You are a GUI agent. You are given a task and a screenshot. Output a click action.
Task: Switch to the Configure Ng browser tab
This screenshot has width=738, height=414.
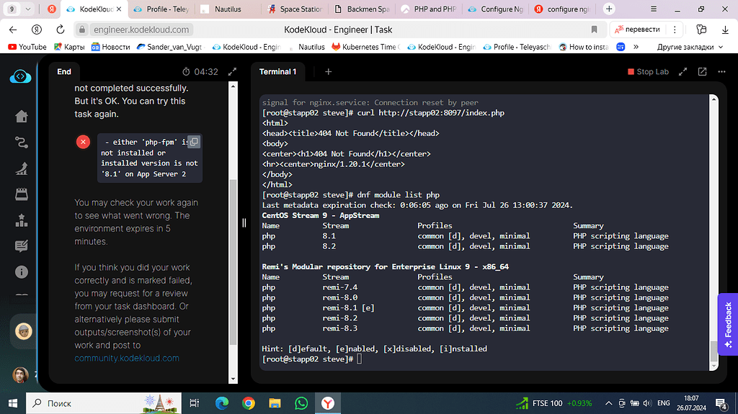(495, 9)
